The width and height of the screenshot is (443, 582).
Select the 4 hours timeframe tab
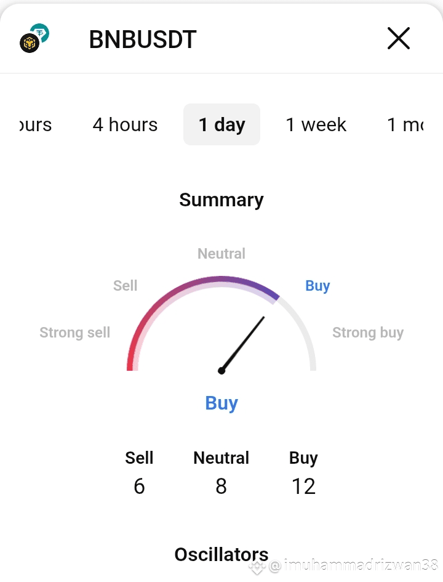coord(125,124)
